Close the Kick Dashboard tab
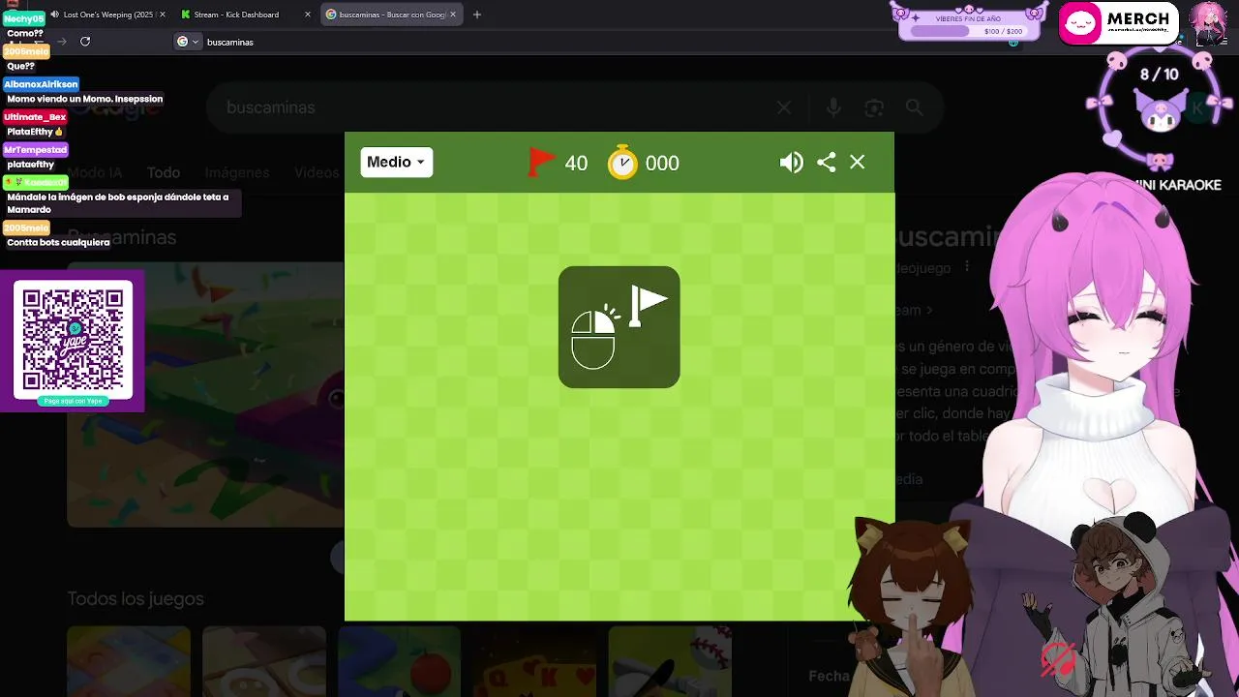 (308, 15)
